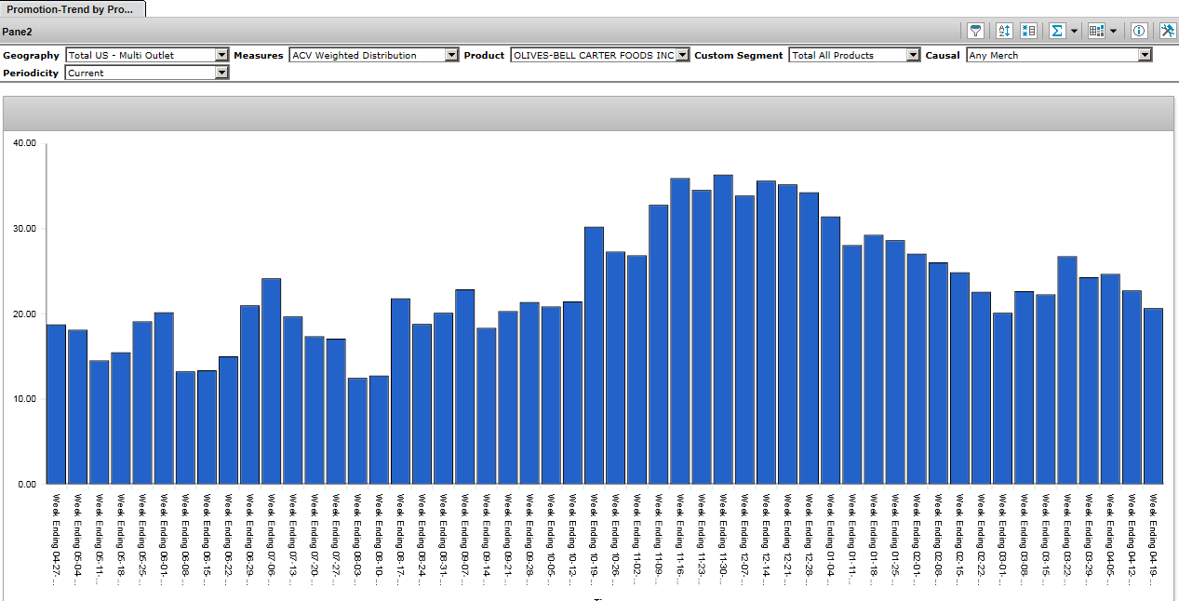Open the wrench and hammer tools icon
The image size is (1179, 601).
tap(1168, 31)
